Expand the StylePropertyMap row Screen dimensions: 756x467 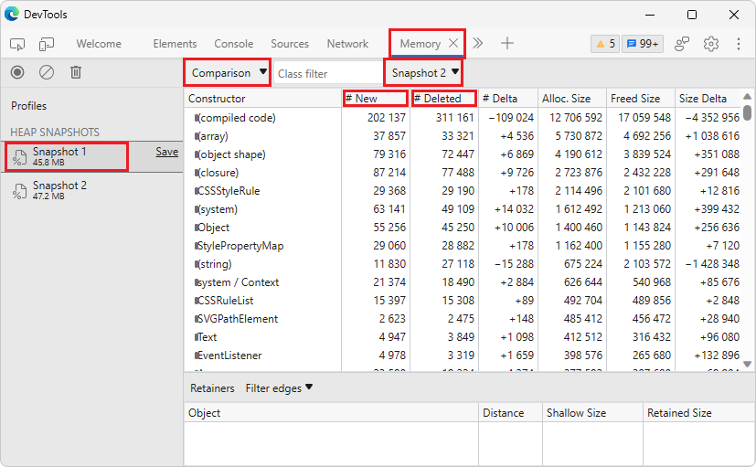click(x=197, y=246)
